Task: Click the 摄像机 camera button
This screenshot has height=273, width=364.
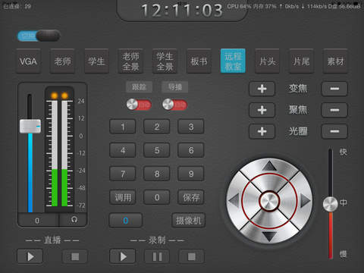Action: click(189, 221)
